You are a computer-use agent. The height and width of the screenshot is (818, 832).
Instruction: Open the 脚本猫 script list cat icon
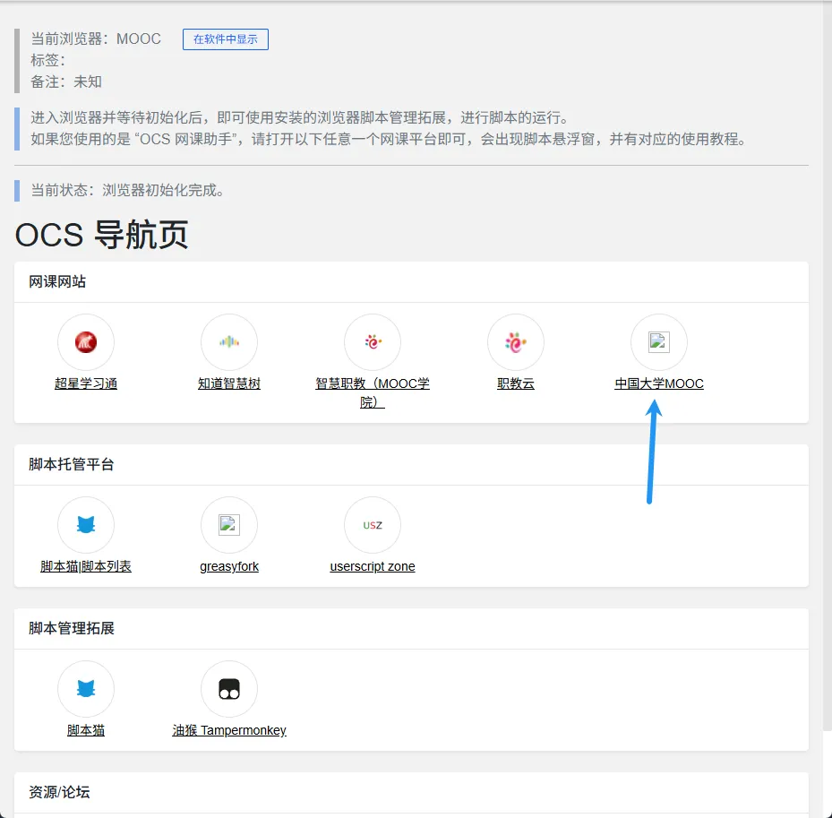pos(86,525)
